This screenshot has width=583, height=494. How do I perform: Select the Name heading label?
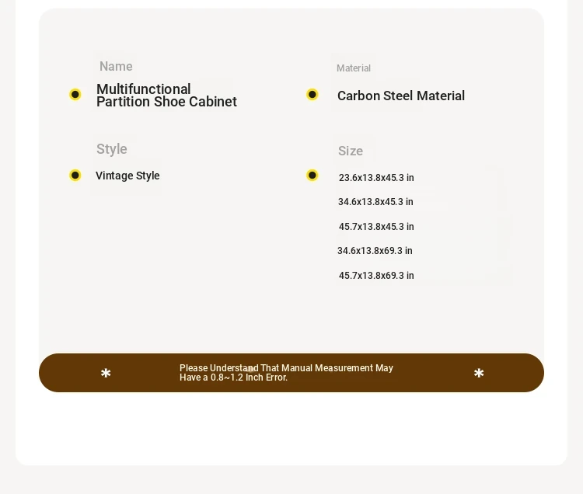[x=116, y=67]
